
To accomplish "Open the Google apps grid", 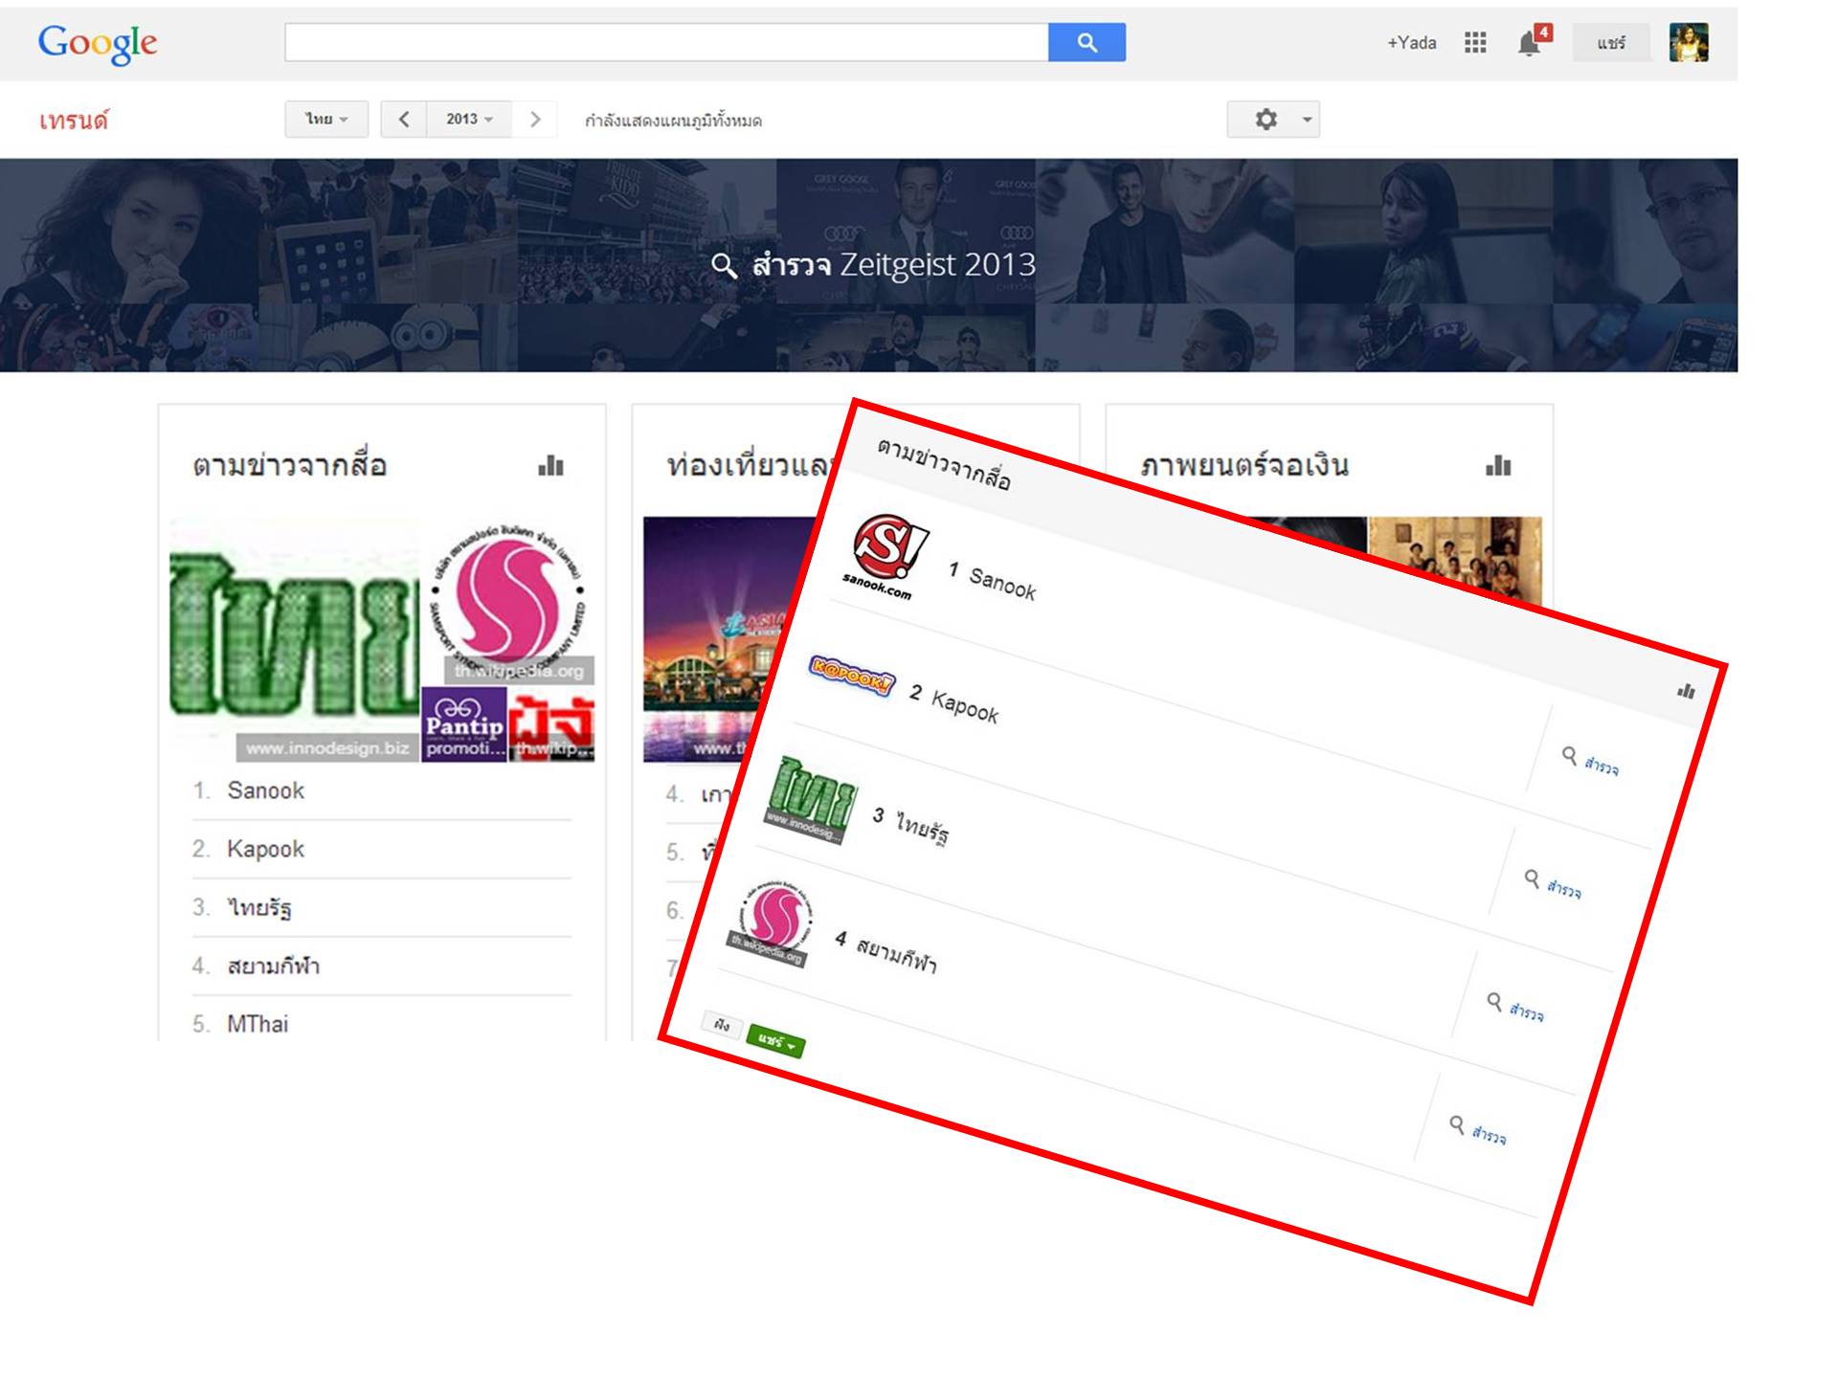I will [x=1475, y=42].
